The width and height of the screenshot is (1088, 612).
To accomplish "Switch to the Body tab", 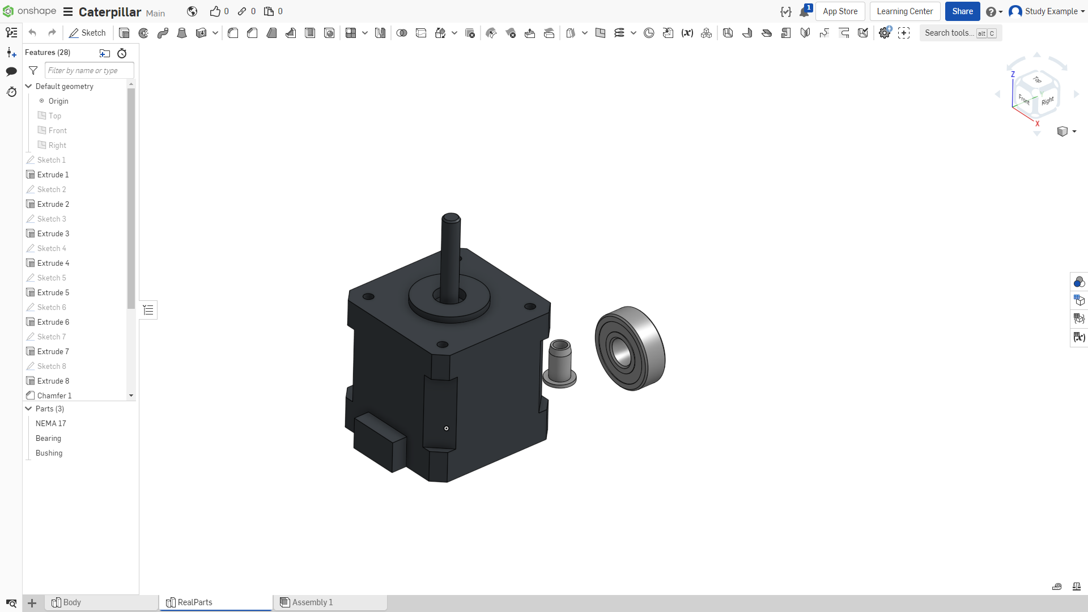I will point(101,602).
